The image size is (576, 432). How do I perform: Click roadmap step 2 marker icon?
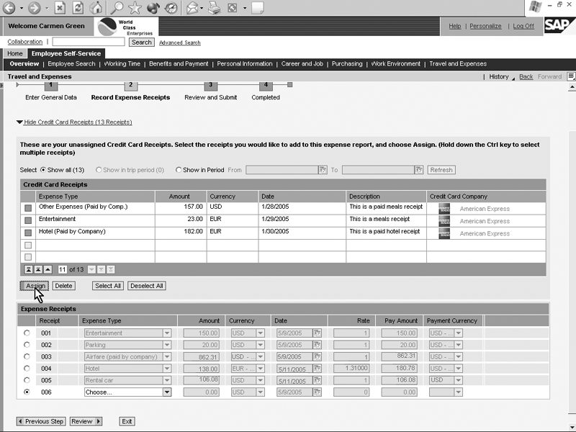click(x=131, y=85)
